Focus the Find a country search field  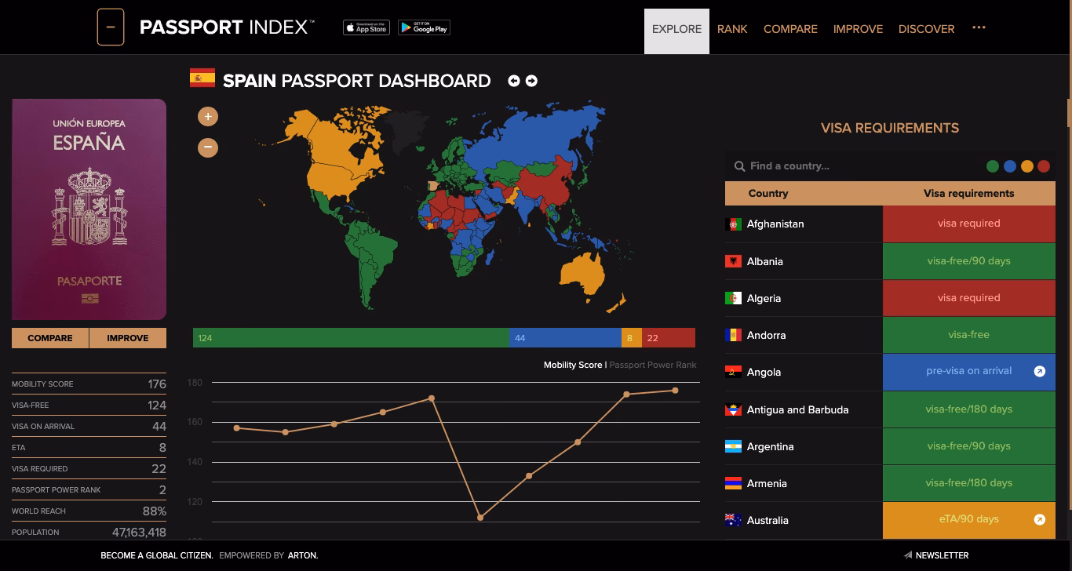(x=855, y=166)
